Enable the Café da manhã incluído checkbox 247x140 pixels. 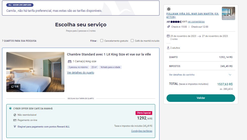[x=132, y=41]
